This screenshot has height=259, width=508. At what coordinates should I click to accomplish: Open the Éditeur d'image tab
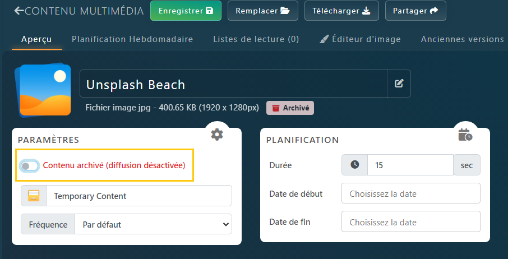point(360,39)
